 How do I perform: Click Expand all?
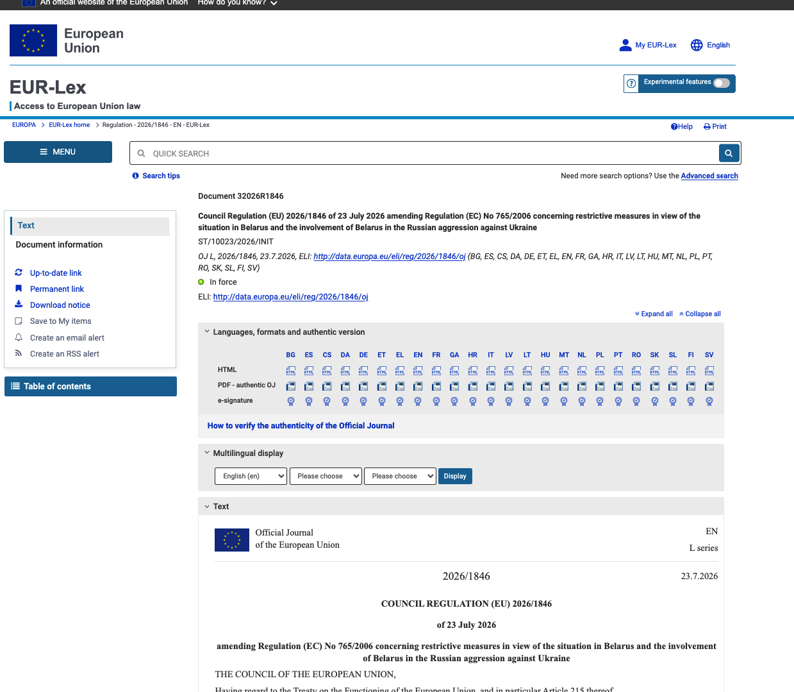(x=654, y=314)
